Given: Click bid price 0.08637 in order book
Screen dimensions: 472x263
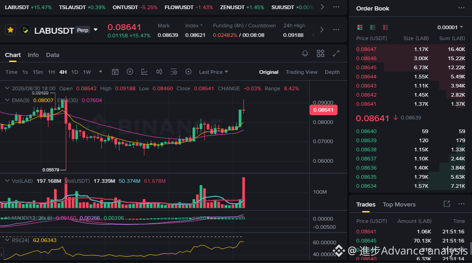Looking at the screenshot, I should tap(366, 159).
